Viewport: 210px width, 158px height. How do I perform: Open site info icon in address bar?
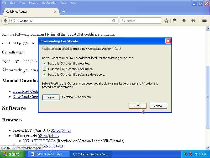[13, 21]
